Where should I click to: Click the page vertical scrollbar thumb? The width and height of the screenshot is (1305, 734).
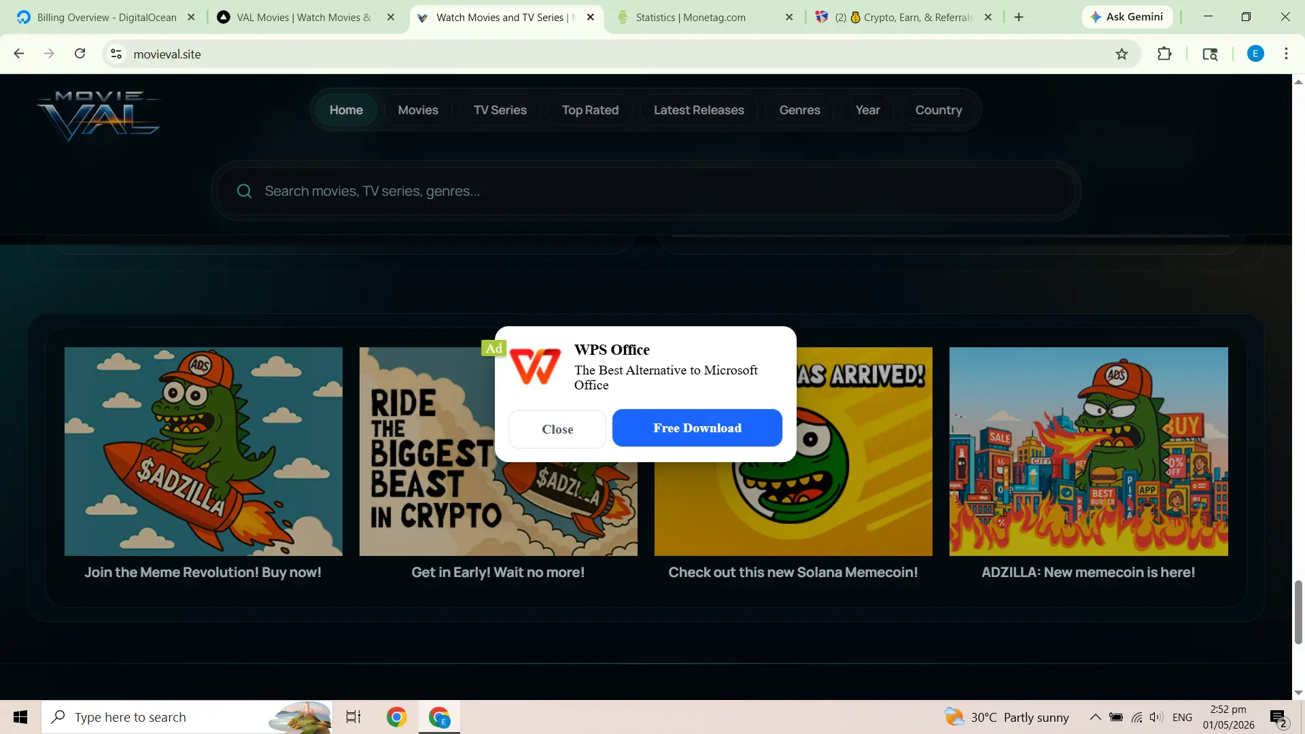tap(1298, 612)
